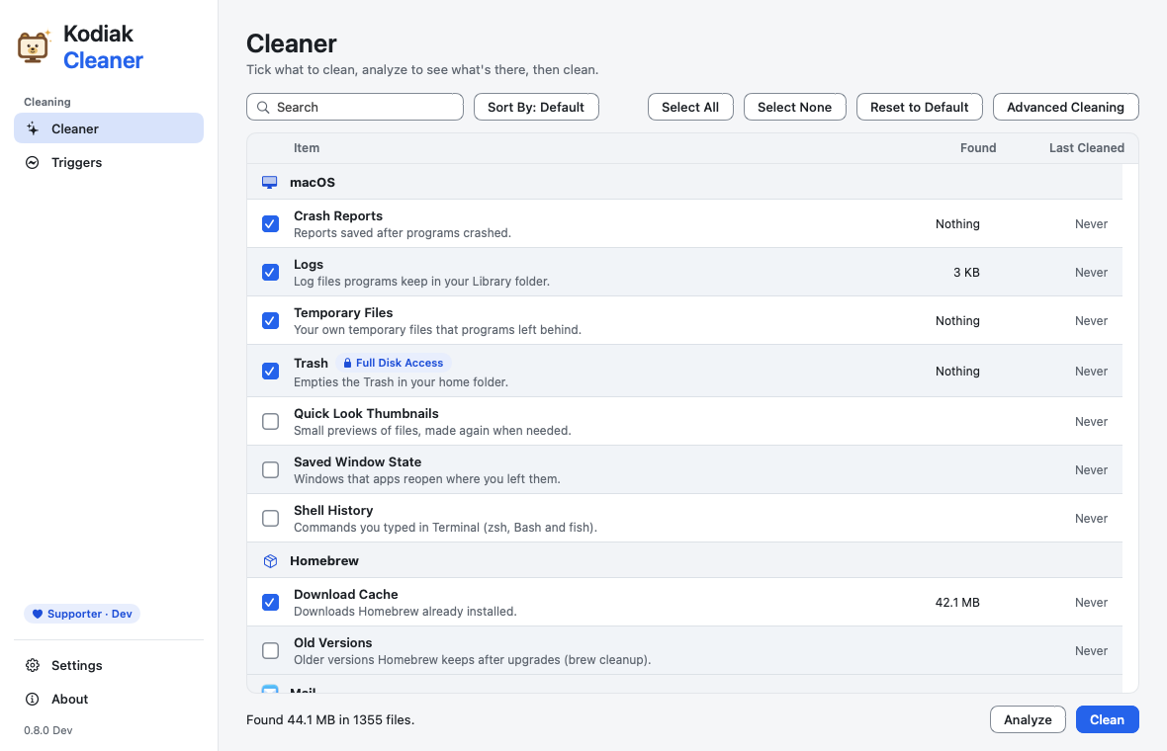Collapse the macOS section header
This screenshot has height=751, width=1167.
(x=684, y=182)
